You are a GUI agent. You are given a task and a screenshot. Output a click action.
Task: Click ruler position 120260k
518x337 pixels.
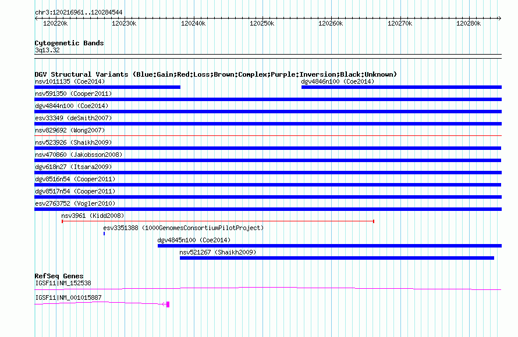click(x=331, y=23)
